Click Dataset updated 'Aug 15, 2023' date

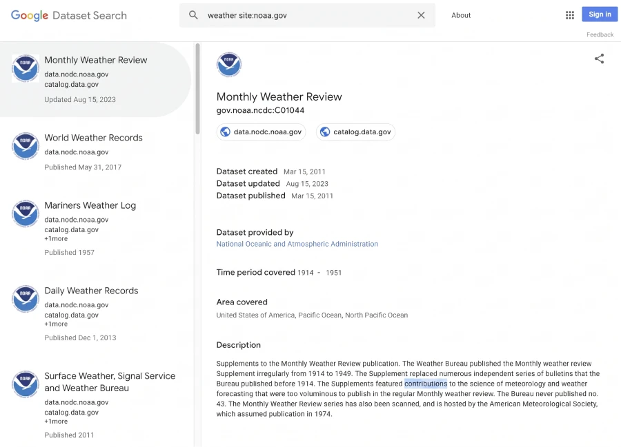307,184
